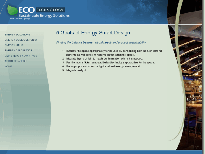Image resolution: width=205 pixels, height=154 pixels.
Task: Click 'Sustainable Energy Solutions' tagline
Action: pos(44,16)
